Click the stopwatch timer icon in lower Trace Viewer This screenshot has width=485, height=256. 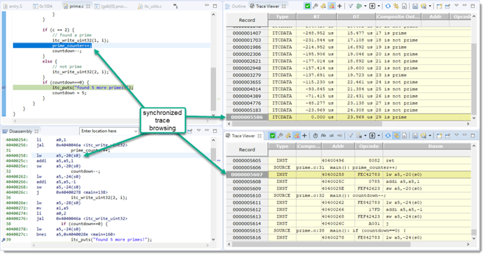coord(315,136)
